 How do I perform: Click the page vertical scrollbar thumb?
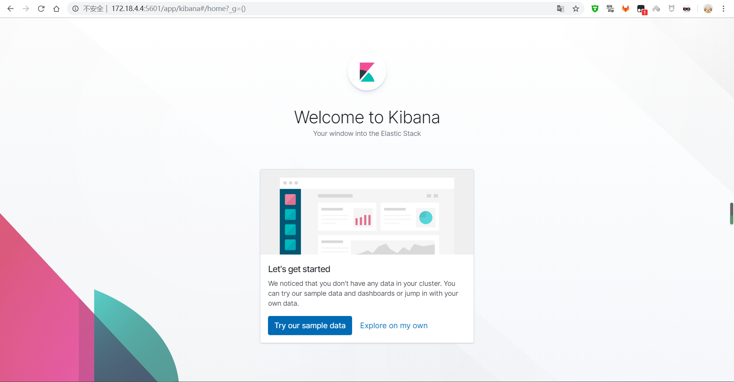(x=731, y=214)
